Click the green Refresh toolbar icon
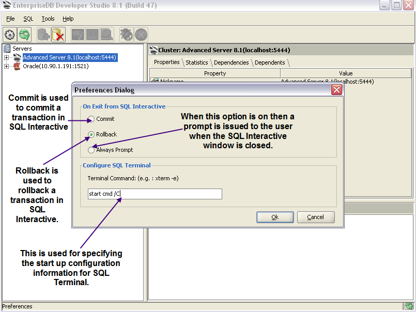 click(24, 35)
